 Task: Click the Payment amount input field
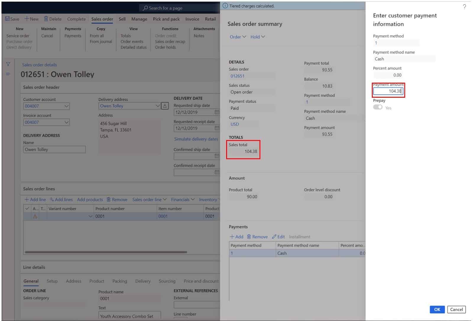point(388,91)
